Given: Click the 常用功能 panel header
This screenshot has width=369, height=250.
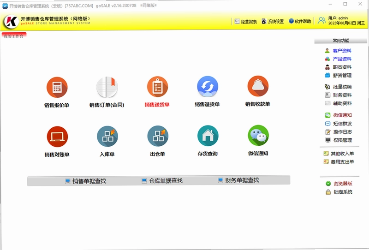Looking at the screenshot, I should pyautogui.click(x=341, y=41).
